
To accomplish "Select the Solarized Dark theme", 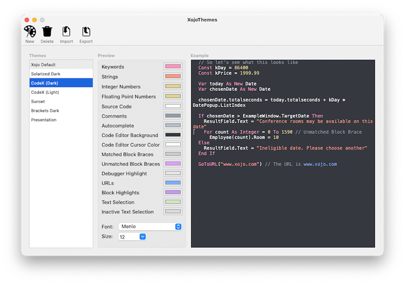I will [x=61, y=74].
